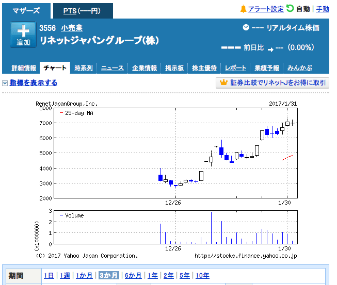This screenshot has height=285, width=337.
Task: Click the tallest volume bar on the chart
Action: click(211, 228)
